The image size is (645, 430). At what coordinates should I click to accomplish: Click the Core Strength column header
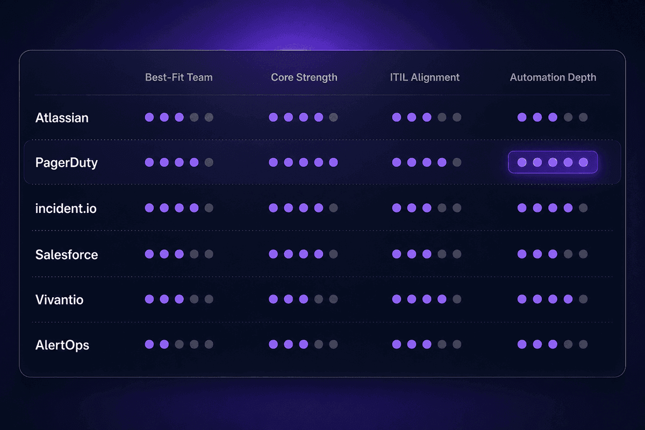click(304, 77)
